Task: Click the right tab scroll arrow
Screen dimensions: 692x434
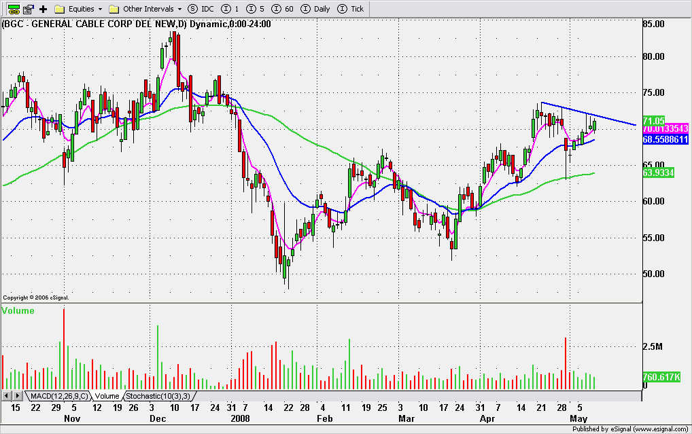Action: coord(17,396)
